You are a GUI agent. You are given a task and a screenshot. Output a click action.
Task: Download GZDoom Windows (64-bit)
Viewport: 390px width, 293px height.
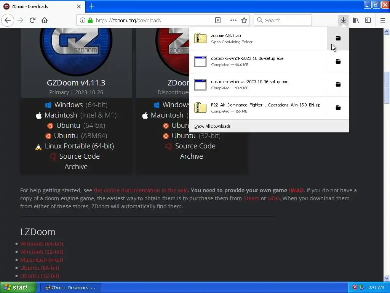[x=76, y=105]
